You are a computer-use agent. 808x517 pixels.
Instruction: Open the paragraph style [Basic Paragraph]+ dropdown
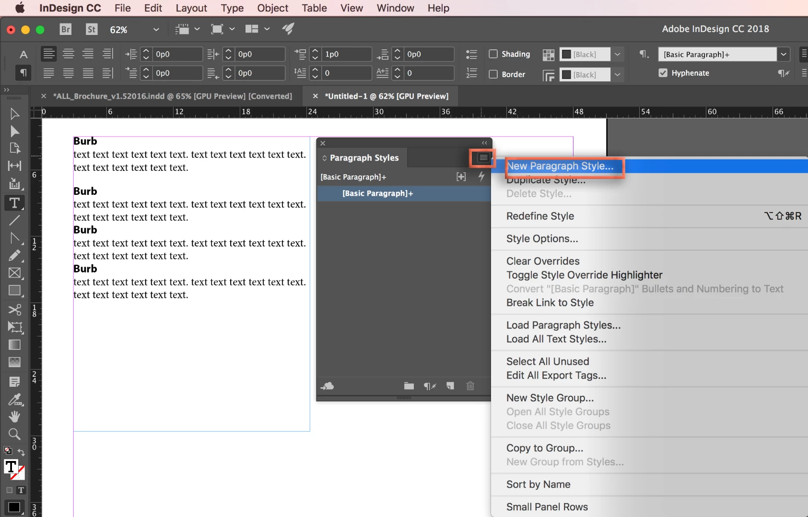(784, 54)
